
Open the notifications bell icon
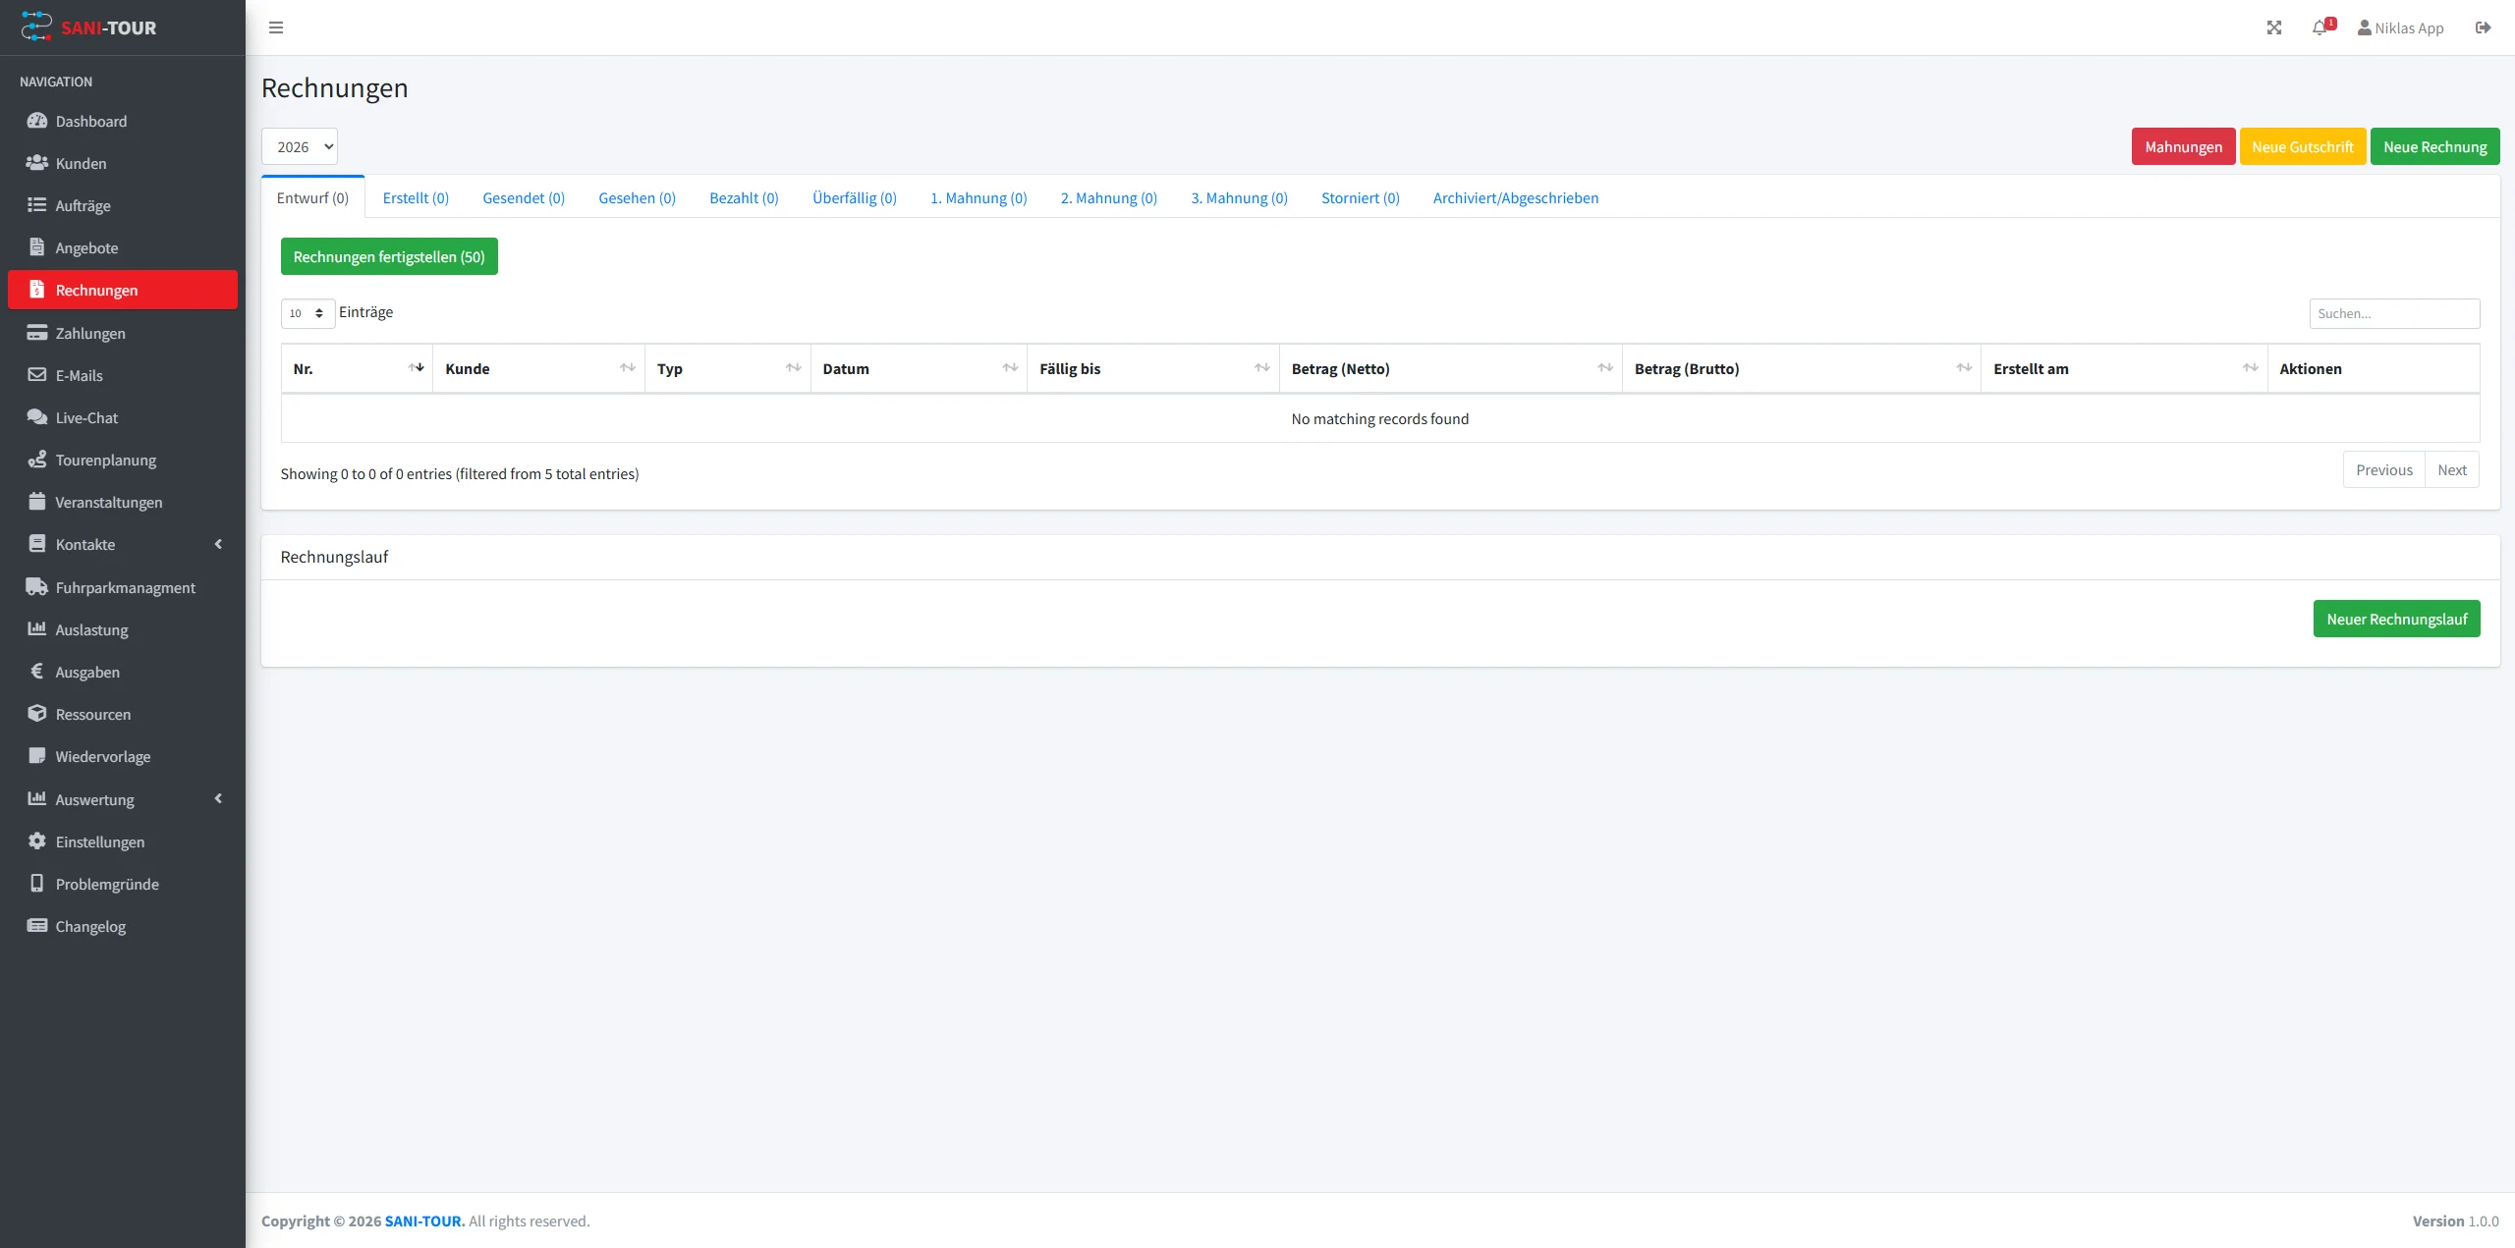tap(2319, 27)
